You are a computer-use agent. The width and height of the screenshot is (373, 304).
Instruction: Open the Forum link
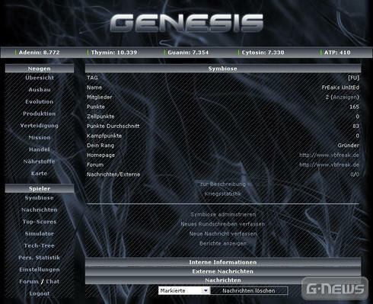coord(29,281)
